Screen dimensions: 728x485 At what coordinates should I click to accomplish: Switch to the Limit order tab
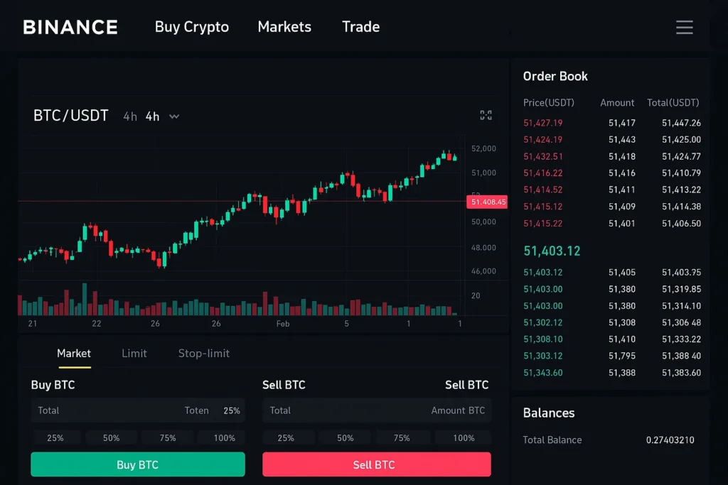[134, 353]
